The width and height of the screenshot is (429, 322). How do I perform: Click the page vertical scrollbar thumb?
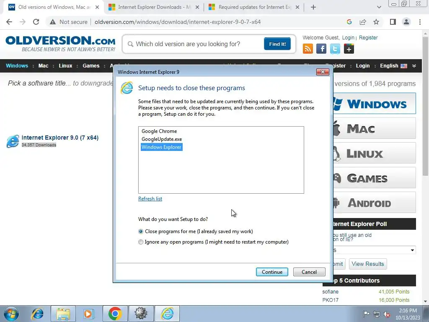[425, 105]
